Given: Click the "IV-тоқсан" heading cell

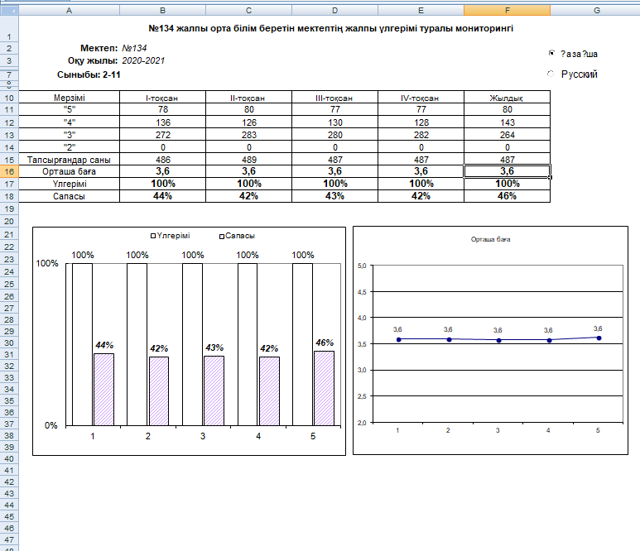Looking at the screenshot, I should point(420,98).
